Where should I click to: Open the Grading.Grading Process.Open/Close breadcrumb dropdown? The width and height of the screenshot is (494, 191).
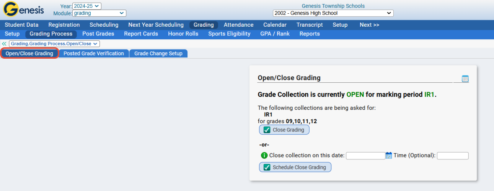[54, 44]
